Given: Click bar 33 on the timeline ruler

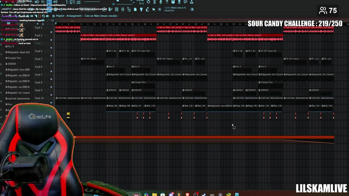Looking at the screenshot, I should click(x=158, y=24).
